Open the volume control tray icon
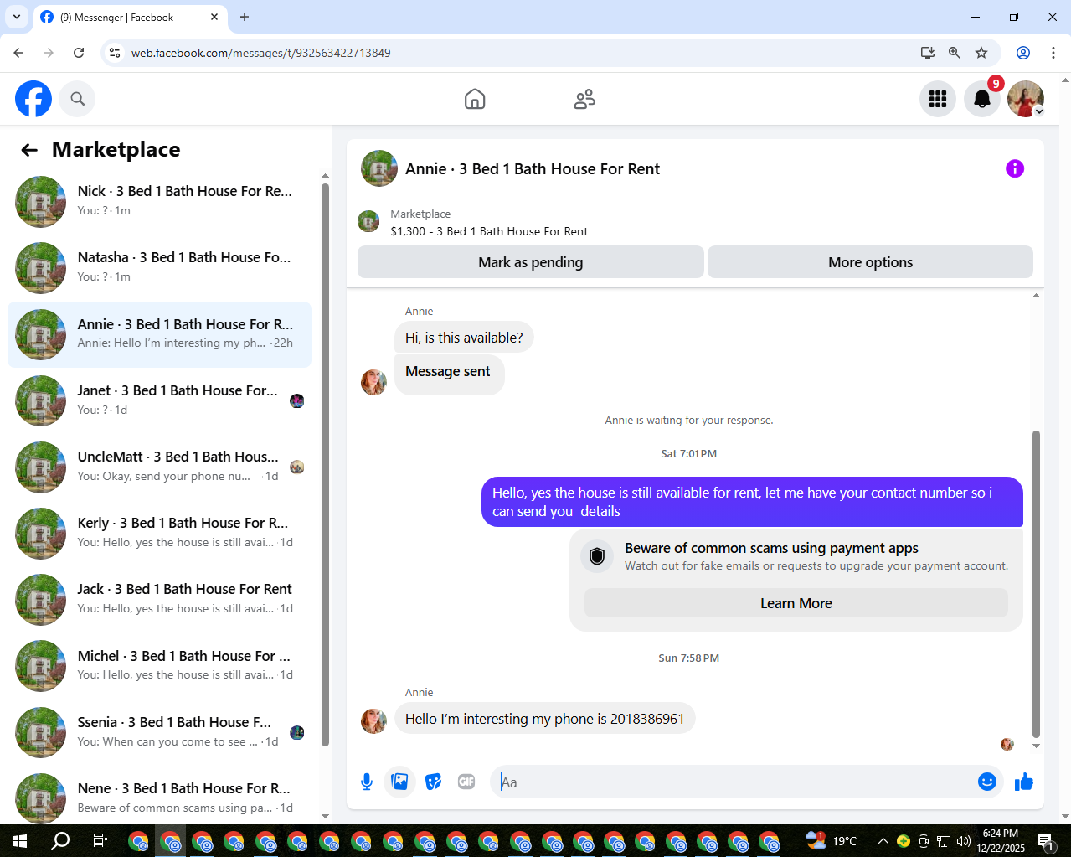1071x857 pixels. [963, 841]
